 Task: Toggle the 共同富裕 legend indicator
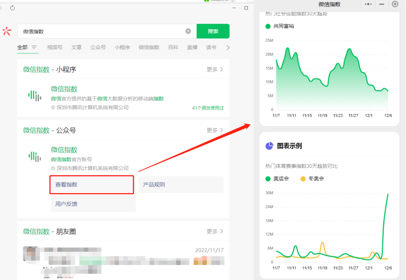[268, 26]
